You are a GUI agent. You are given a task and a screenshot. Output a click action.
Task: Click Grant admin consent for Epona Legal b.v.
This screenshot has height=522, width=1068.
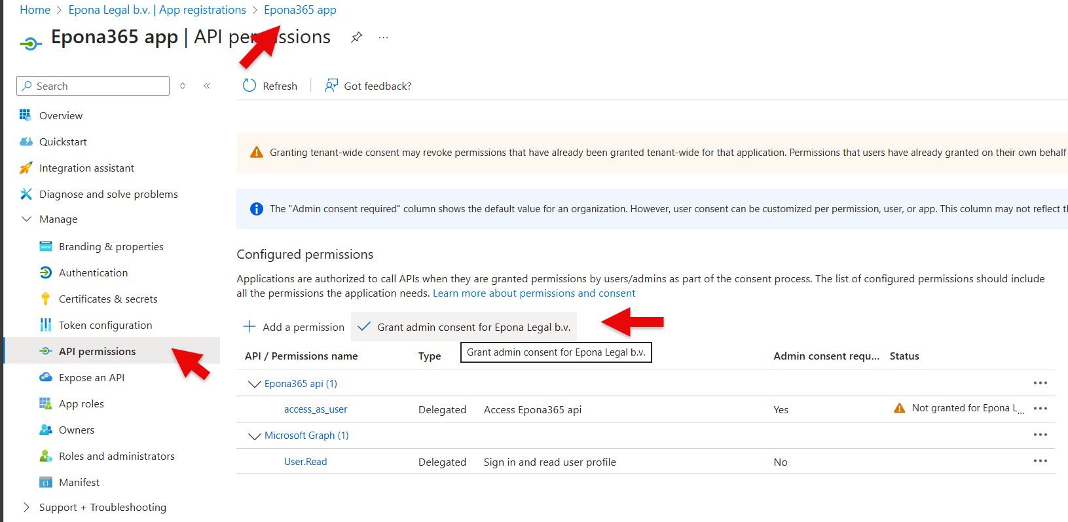[464, 327]
